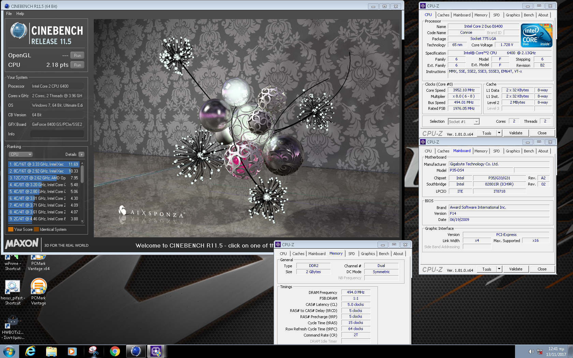This screenshot has height=358, width=573.
Task: Open Internet Explorer from the taskbar
Action: click(x=30, y=351)
